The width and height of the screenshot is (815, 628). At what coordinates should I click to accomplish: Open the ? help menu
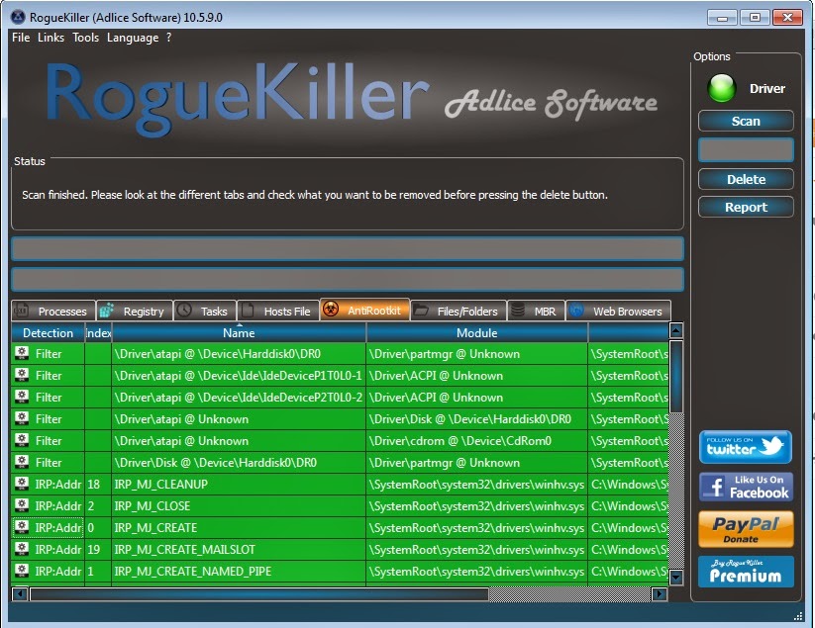click(169, 38)
